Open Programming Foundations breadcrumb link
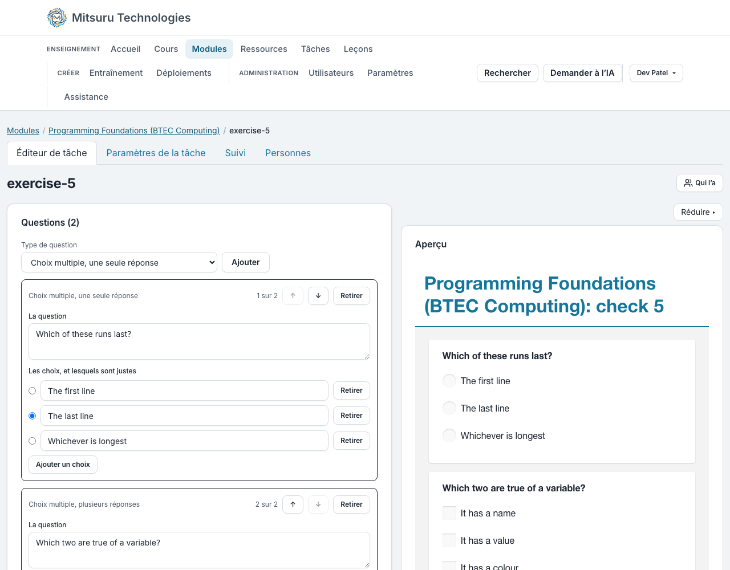This screenshot has height=570, width=730. (134, 131)
